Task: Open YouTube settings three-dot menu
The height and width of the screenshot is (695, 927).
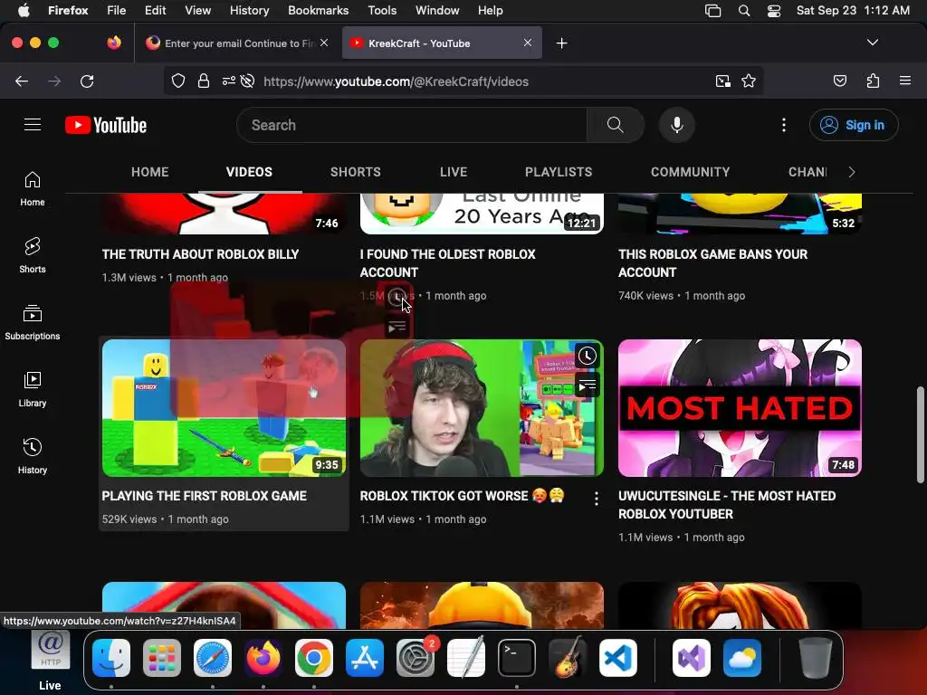Action: click(784, 125)
